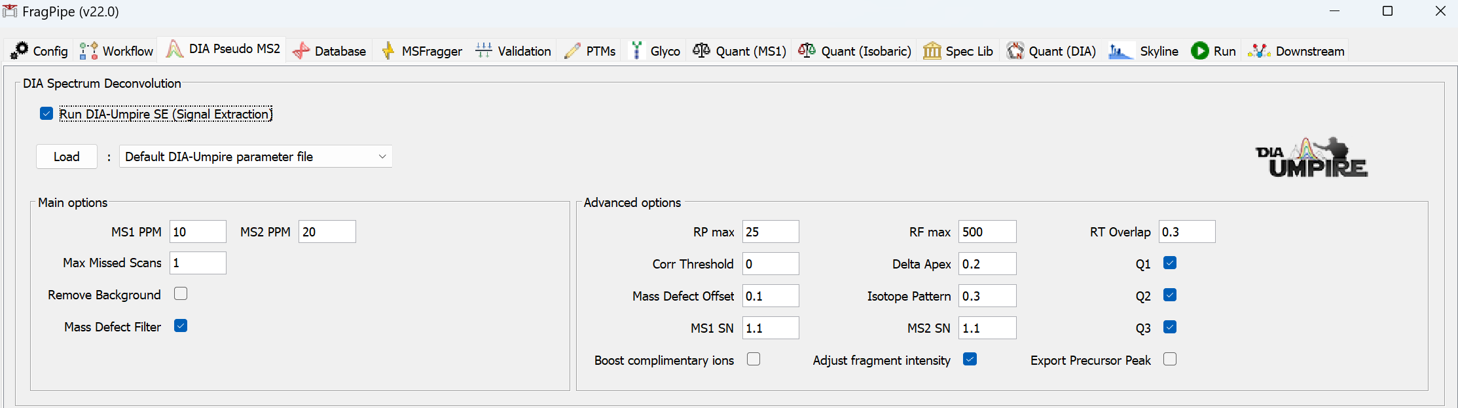The image size is (1458, 408).
Task: Open Default DIA-Umpire parameter file dropdown
Action: point(256,157)
